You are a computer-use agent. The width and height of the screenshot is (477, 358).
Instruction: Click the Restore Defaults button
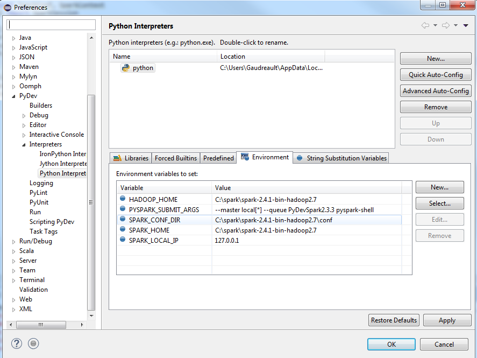point(394,320)
